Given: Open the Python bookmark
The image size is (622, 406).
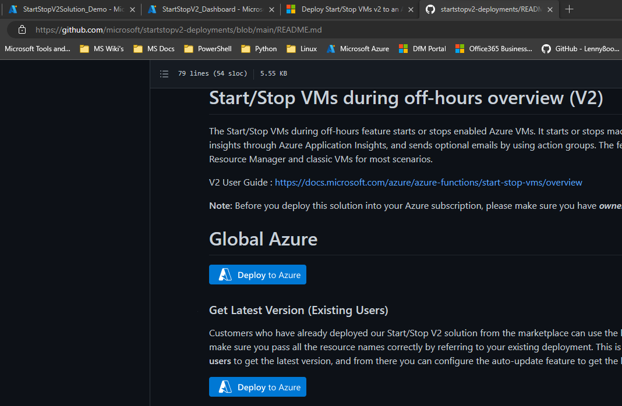Looking at the screenshot, I should click(x=259, y=49).
